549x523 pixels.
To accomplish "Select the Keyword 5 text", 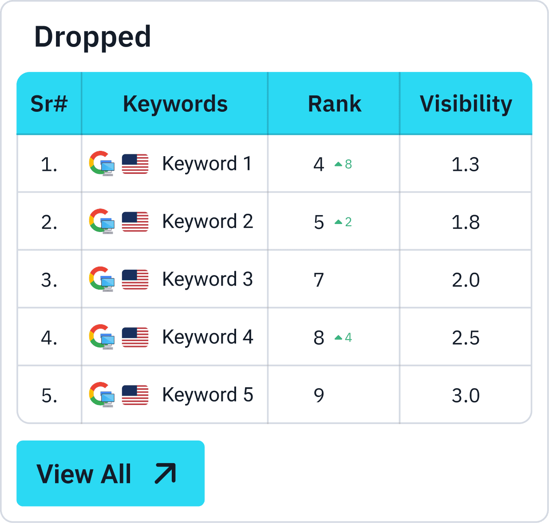I will 207,395.
